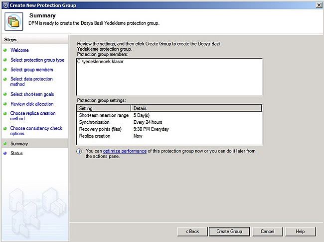The width and height of the screenshot is (324, 242).
Task: Go to the Welcome step
Action: 19,50
